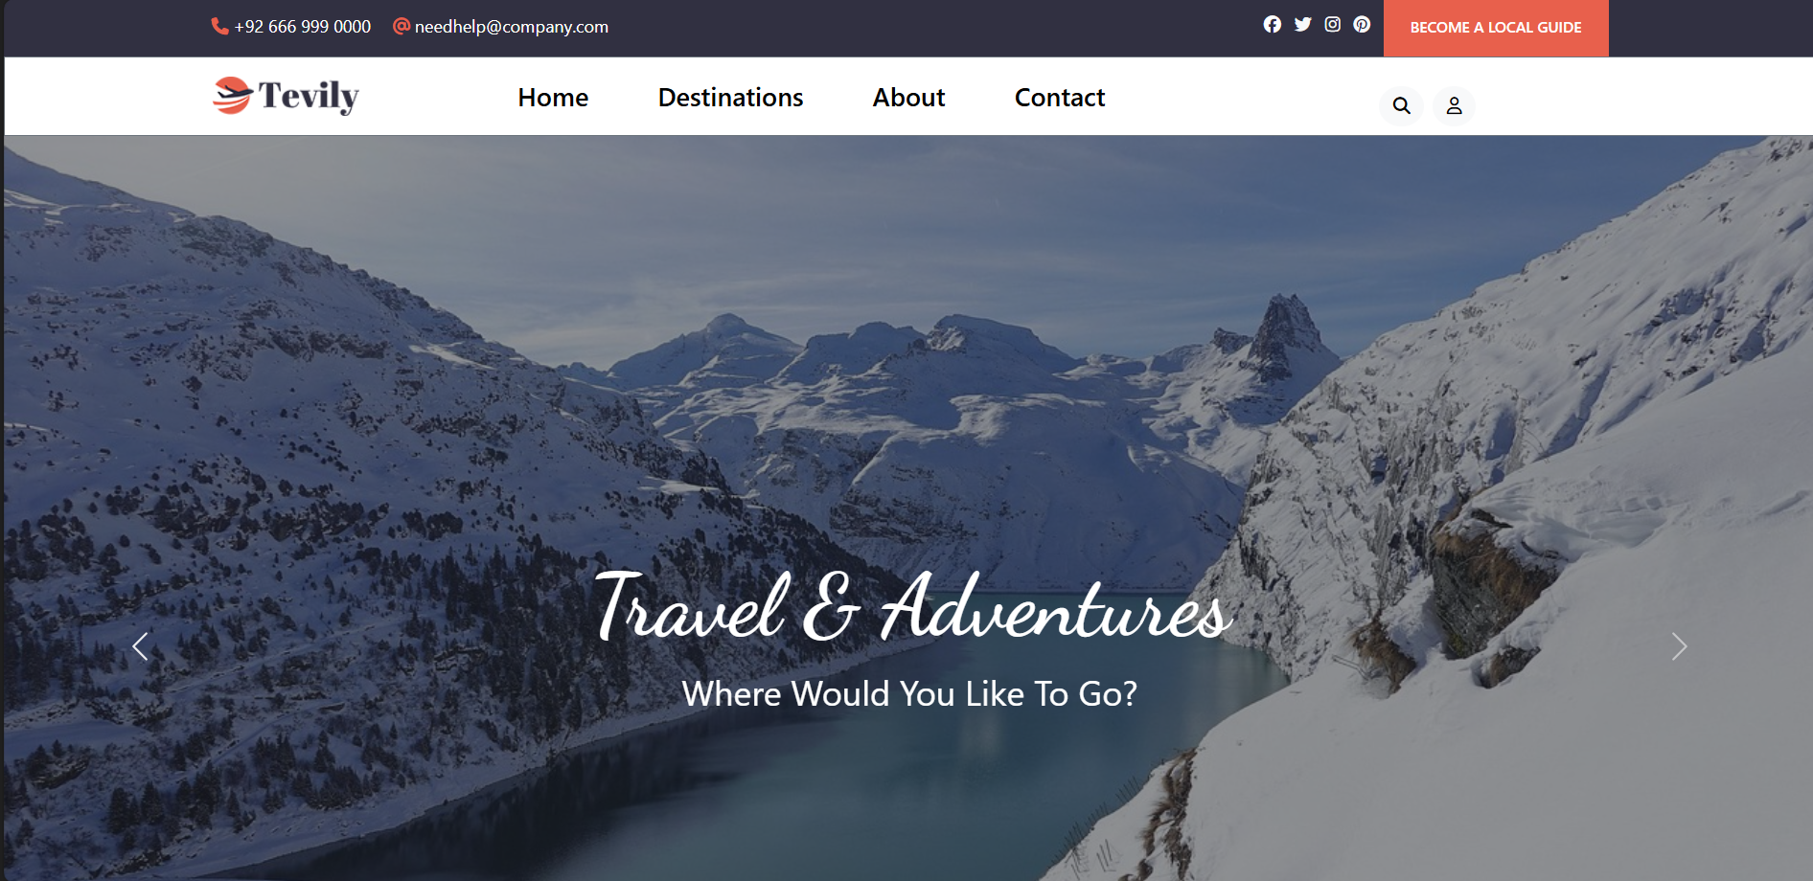Go to next slide arrow

coord(1679,646)
